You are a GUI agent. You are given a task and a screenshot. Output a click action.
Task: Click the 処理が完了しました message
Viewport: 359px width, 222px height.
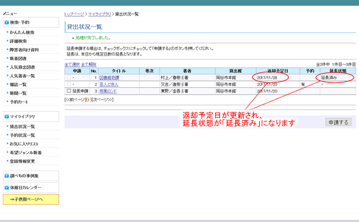[93, 38]
